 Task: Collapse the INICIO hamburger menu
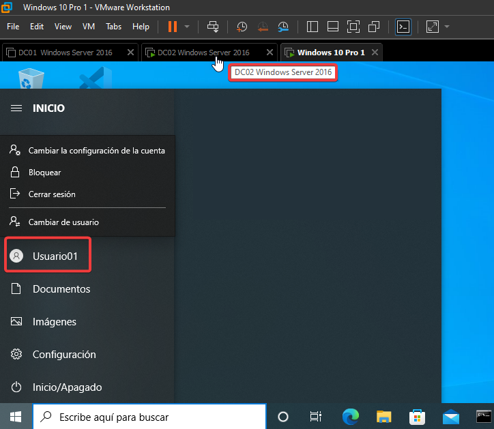point(16,108)
